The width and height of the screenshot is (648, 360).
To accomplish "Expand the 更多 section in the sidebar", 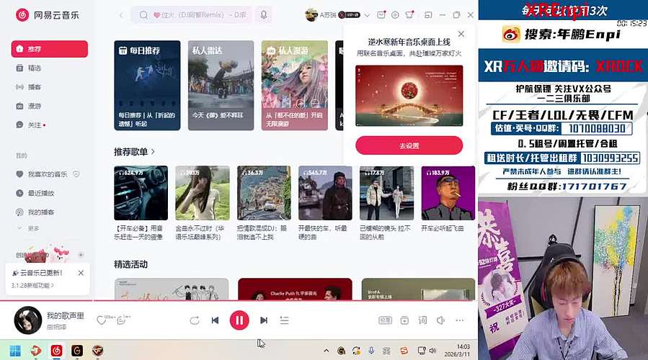I will coord(27,228).
